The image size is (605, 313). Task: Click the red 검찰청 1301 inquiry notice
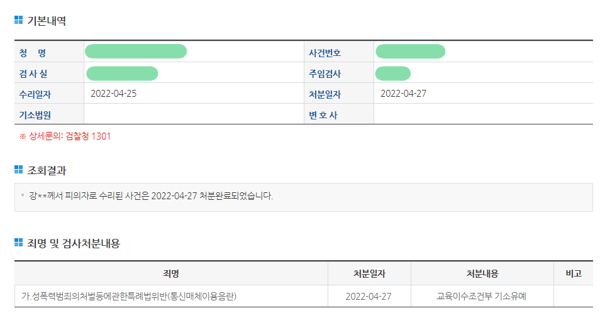tap(65, 136)
